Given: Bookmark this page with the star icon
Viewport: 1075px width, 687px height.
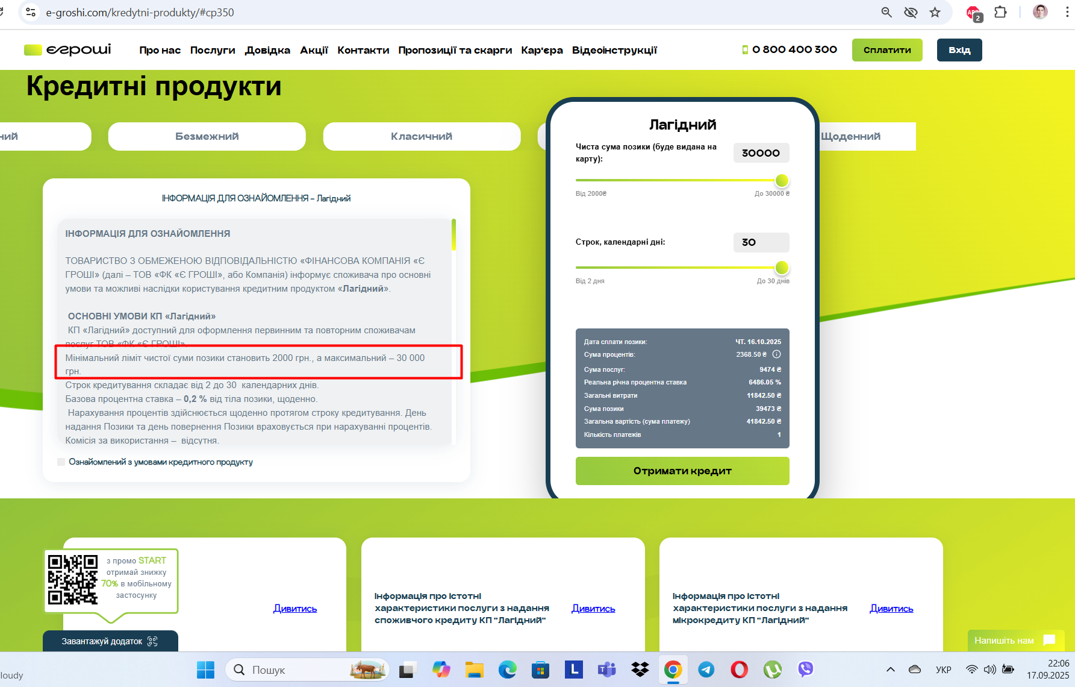Looking at the screenshot, I should pyautogui.click(x=935, y=12).
